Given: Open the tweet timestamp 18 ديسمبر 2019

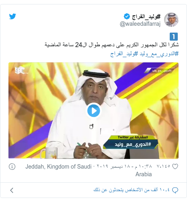Looking at the screenshot, I should [x=123, y=167].
